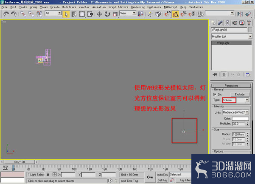Click Open Mini Curve Editor icon
The height and width of the screenshot is (184, 255).
point(5,167)
